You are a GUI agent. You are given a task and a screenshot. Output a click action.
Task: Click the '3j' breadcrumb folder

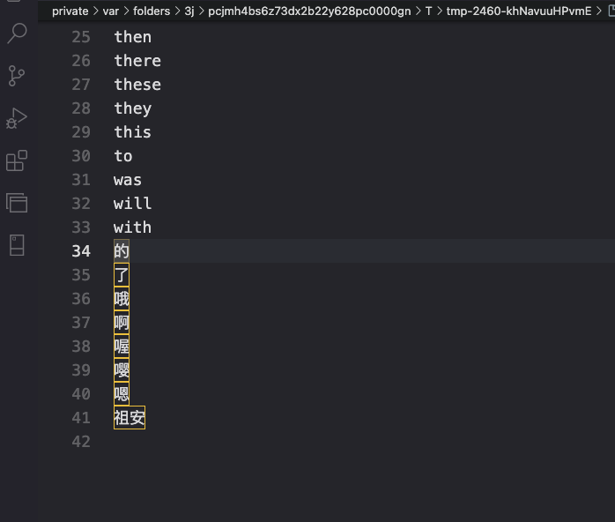tap(189, 11)
